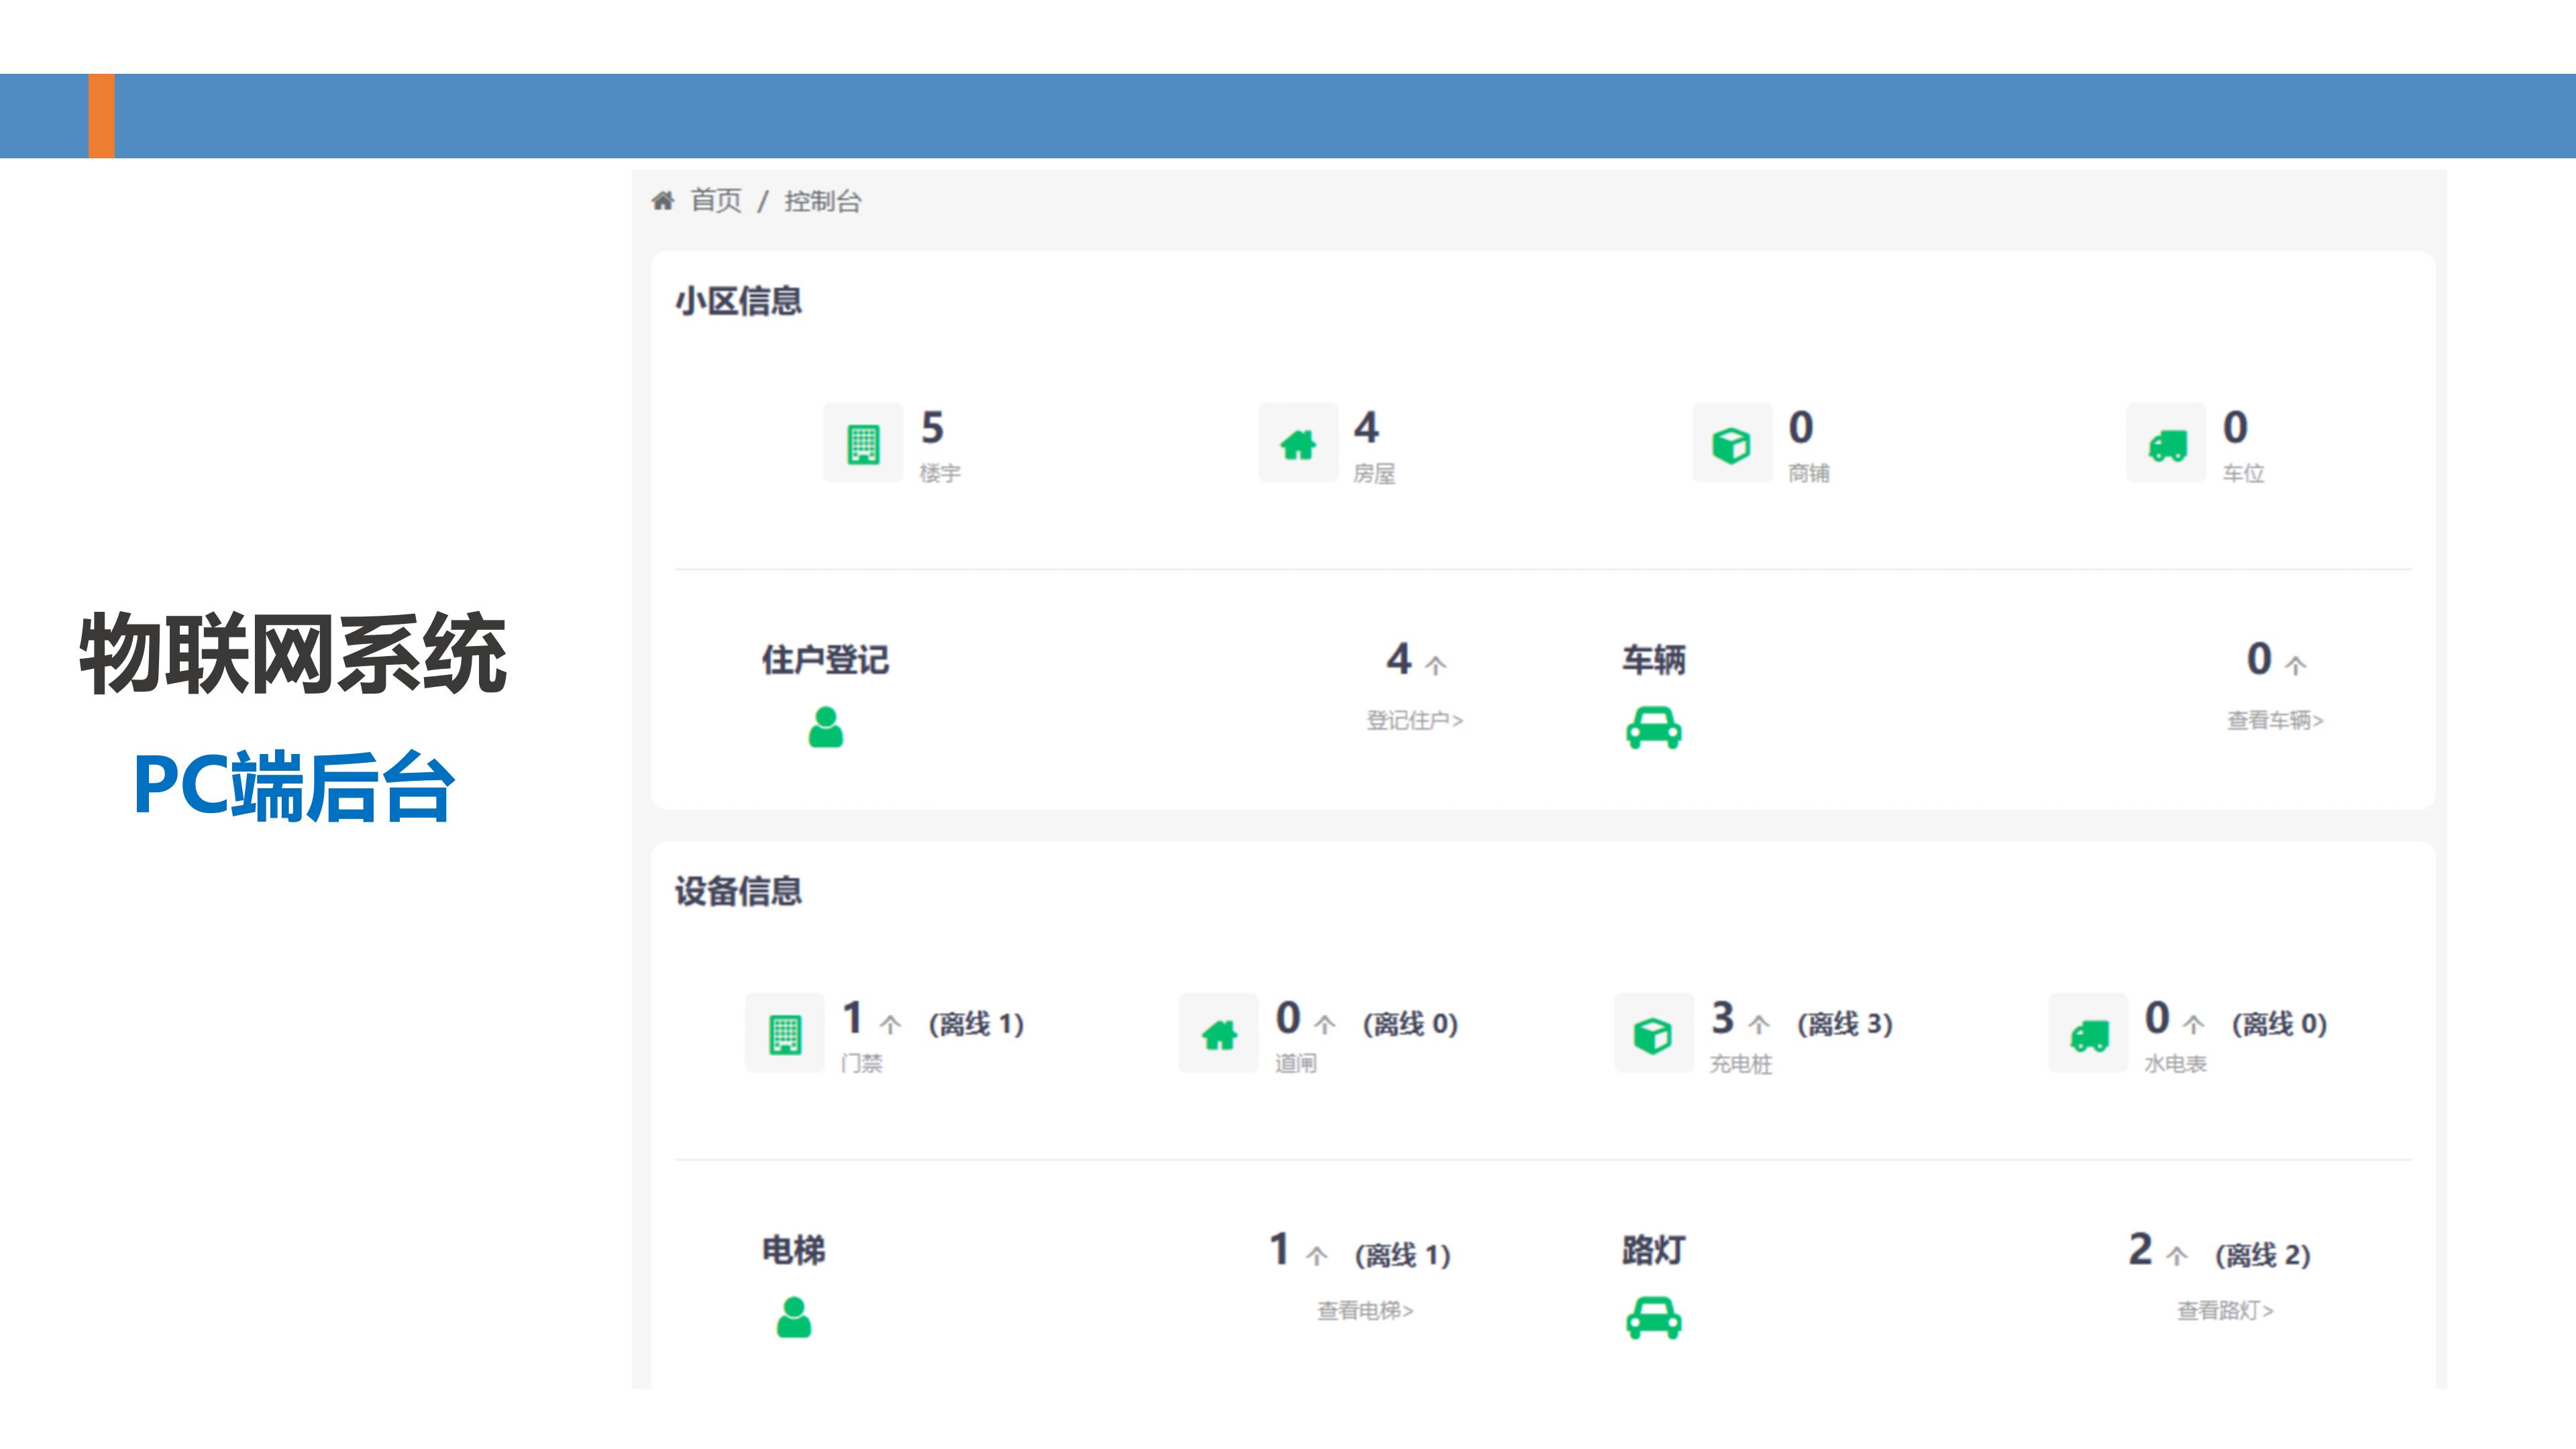Click the 车位 label text
Viewport: 2576px width, 1449px height.
pyautogui.click(x=2243, y=473)
